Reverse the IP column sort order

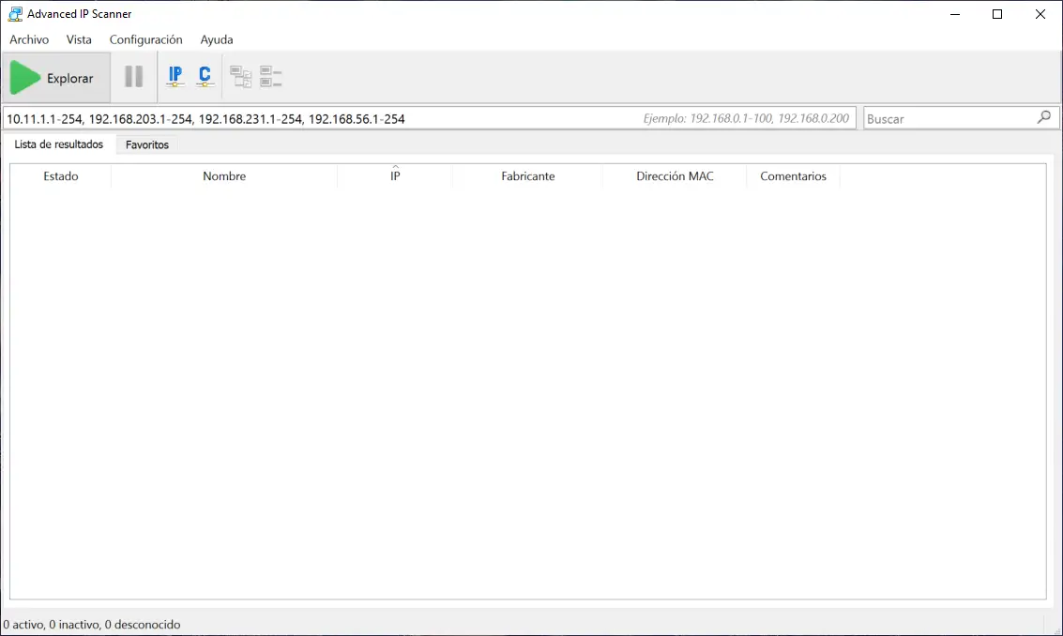click(395, 175)
